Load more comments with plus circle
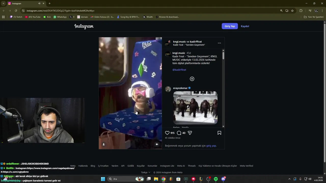This screenshot has height=183, width=326. [192, 79]
